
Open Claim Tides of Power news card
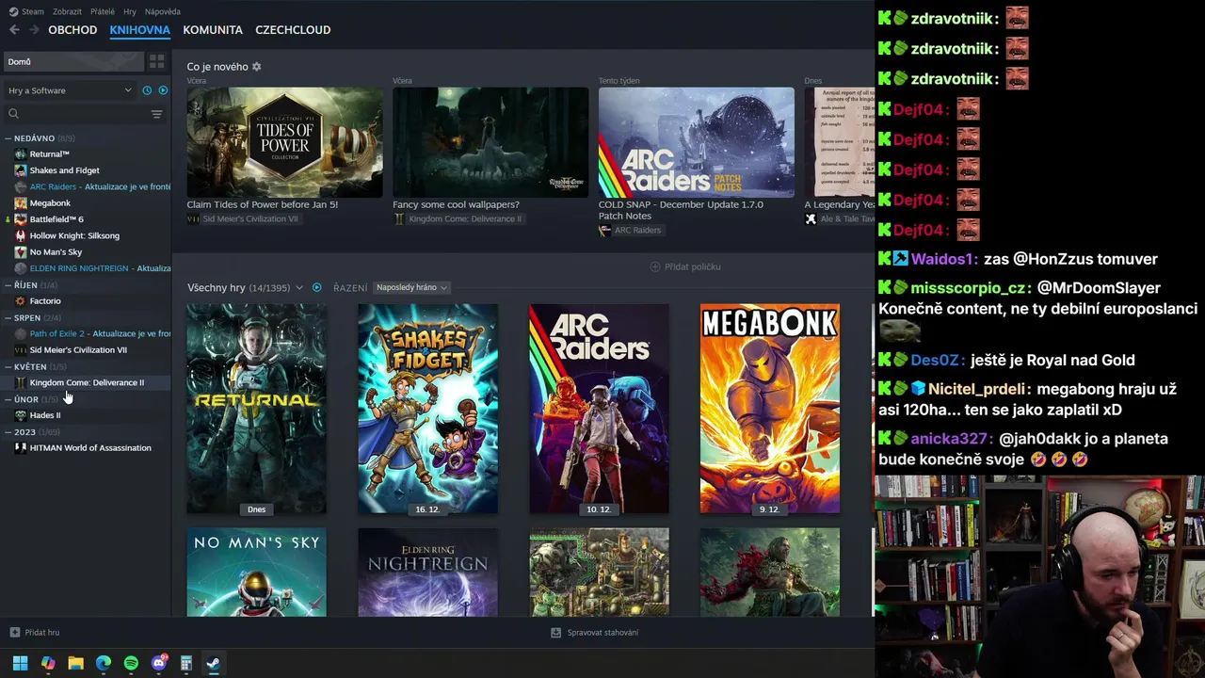284,142
